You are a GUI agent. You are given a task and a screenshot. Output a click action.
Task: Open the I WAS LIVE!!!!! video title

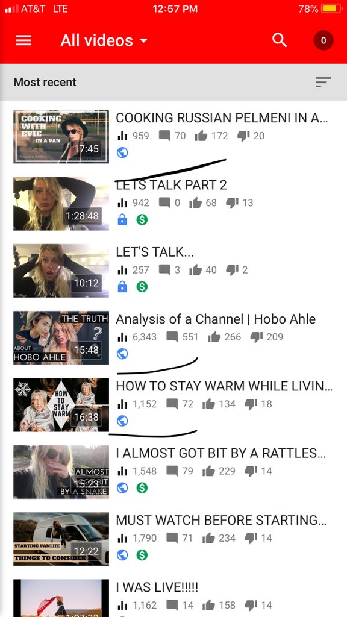tap(157, 587)
